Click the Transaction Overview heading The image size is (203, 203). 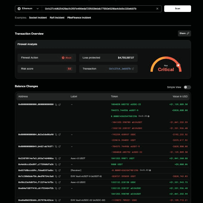pos(29,34)
